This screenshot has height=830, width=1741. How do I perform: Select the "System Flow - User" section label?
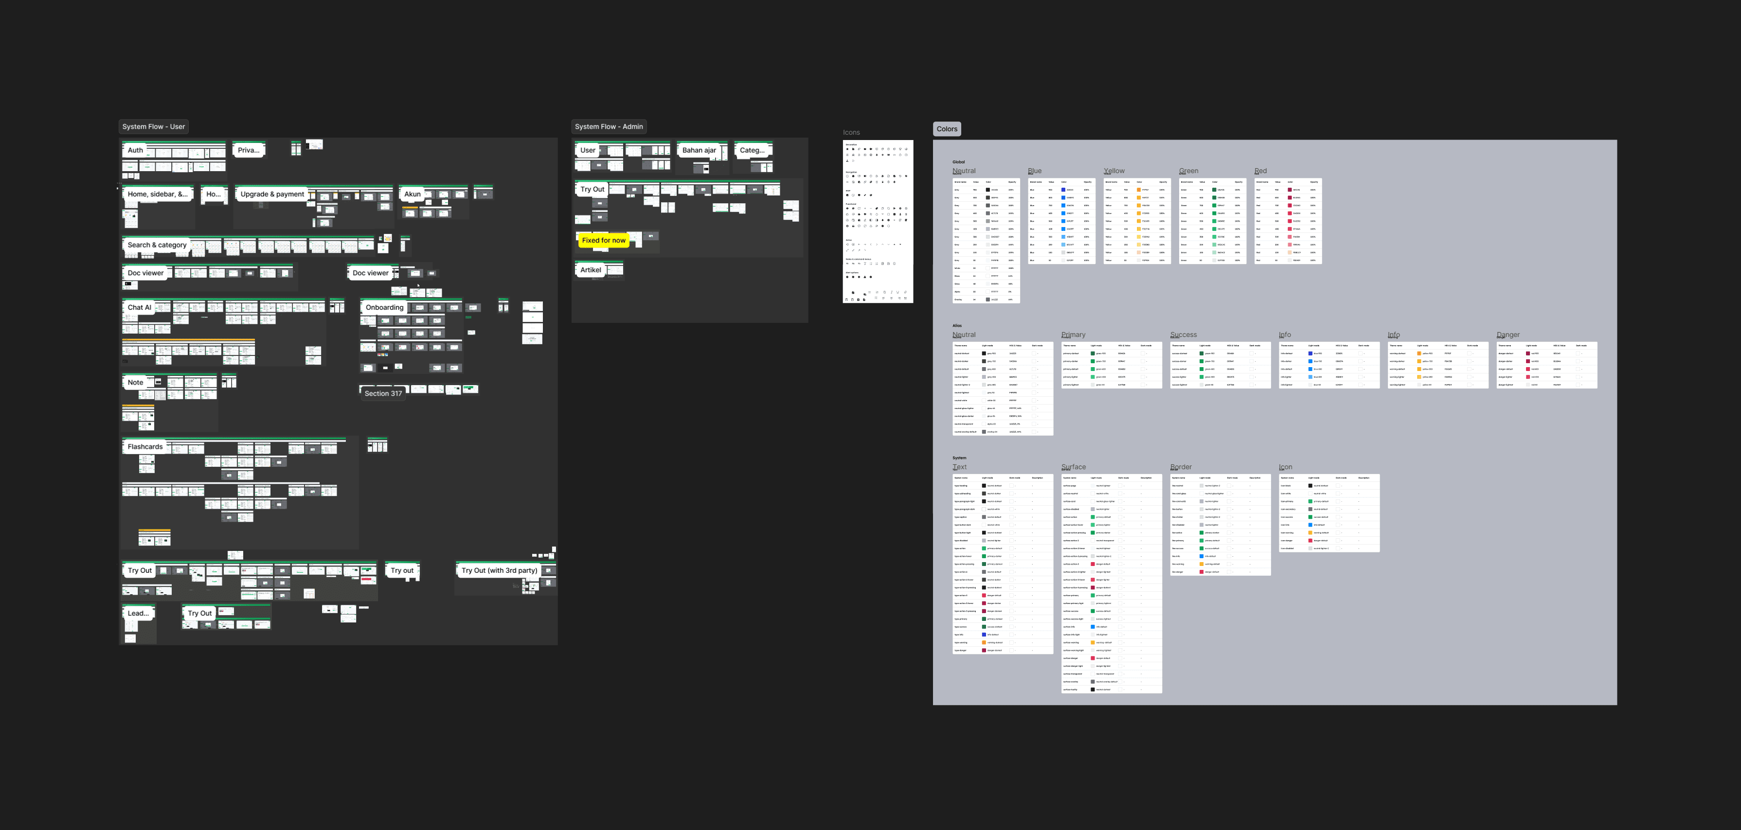pyautogui.click(x=153, y=126)
